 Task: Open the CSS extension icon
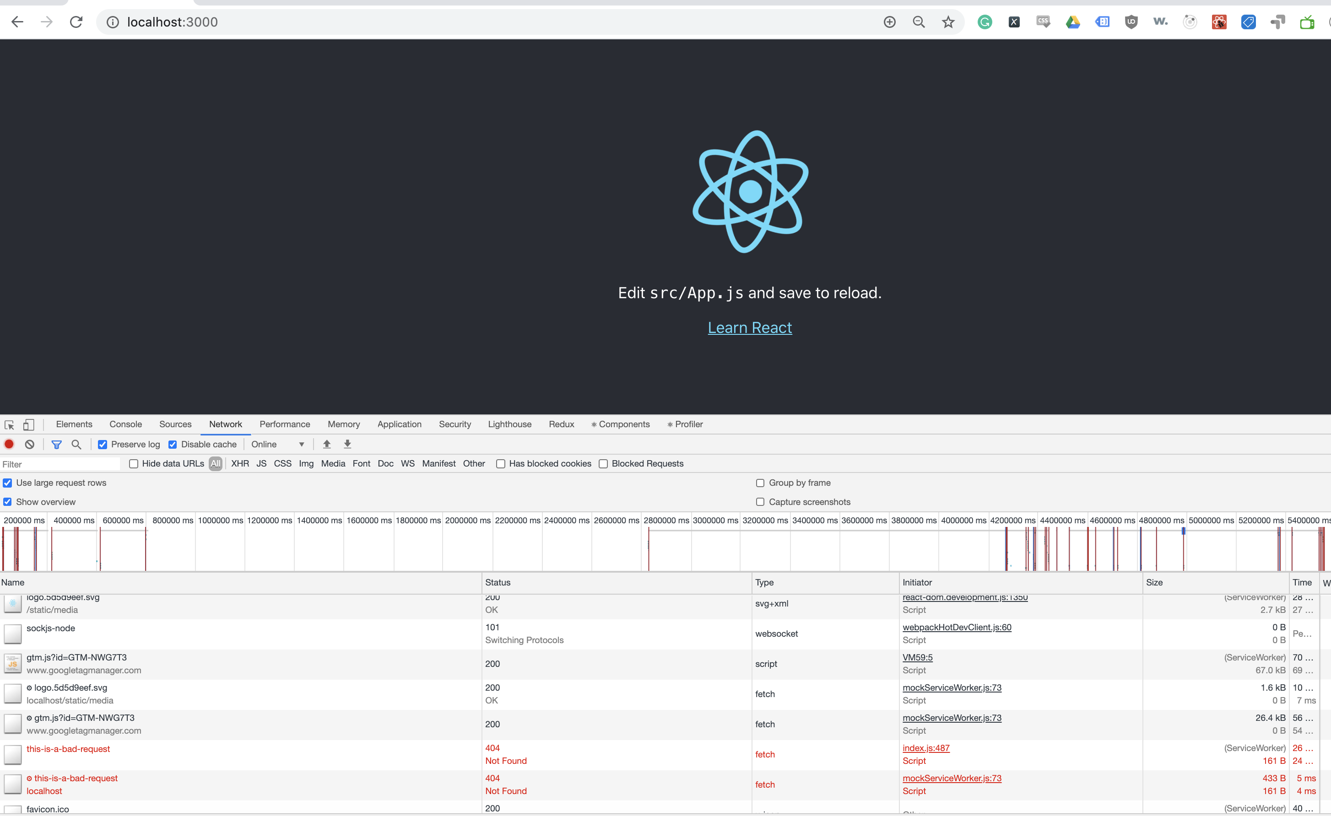(x=1043, y=22)
